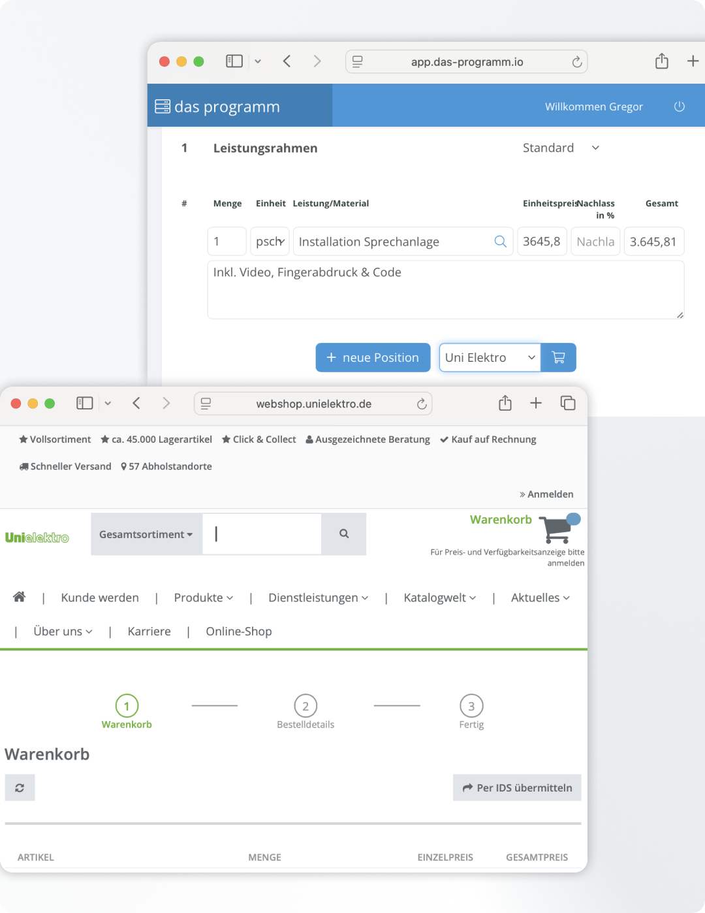
Task: Click the Unielektro logo
Action: point(37,538)
